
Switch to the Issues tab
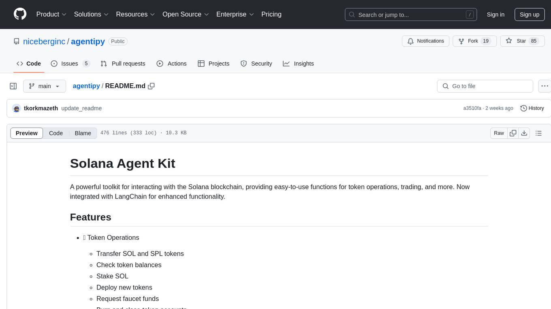(70, 63)
